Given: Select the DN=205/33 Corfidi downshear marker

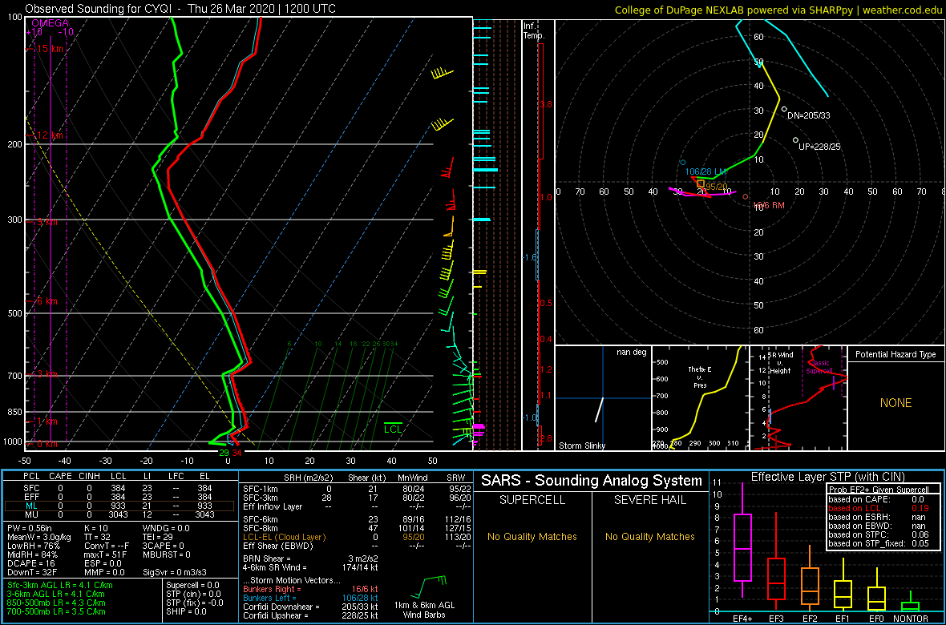Looking at the screenshot, I should point(784,109).
